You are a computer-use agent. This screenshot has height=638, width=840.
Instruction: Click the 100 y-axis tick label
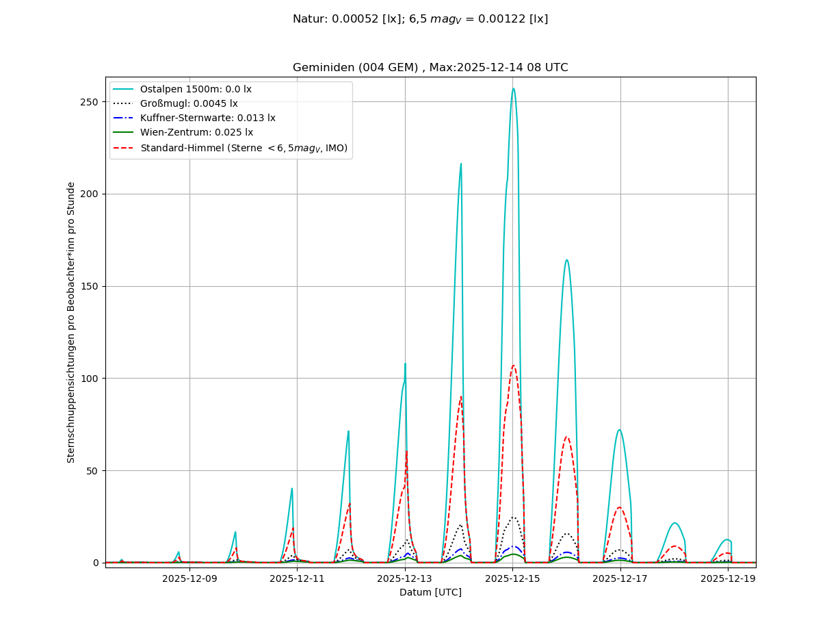coord(90,379)
